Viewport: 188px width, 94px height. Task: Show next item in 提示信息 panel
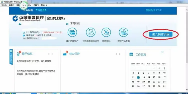click(x=52, y=54)
